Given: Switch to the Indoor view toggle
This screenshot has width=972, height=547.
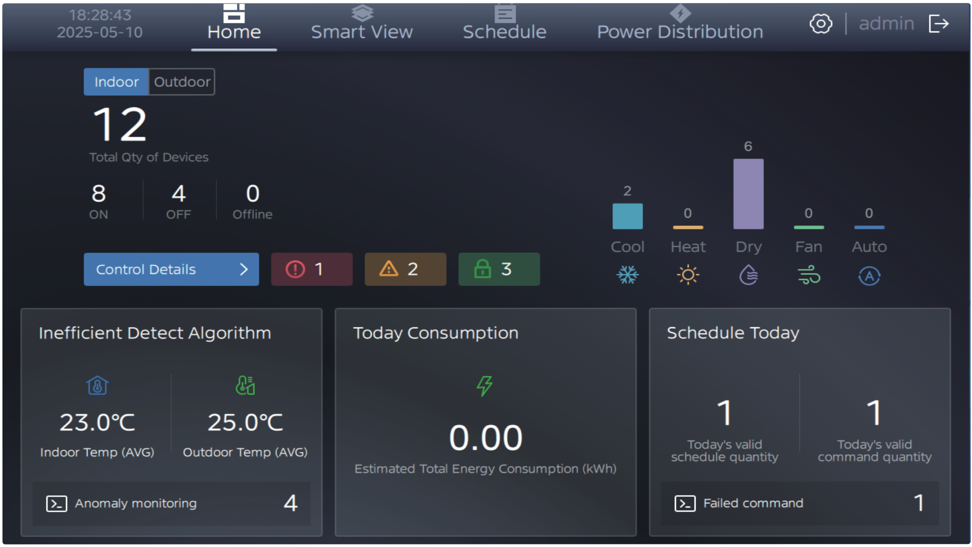Looking at the screenshot, I should [x=116, y=82].
